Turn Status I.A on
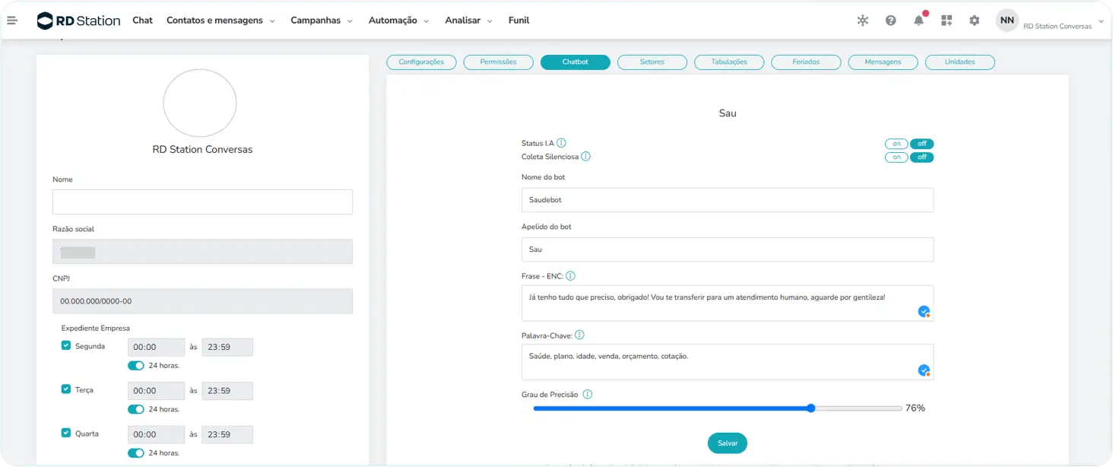 click(x=897, y=144)
